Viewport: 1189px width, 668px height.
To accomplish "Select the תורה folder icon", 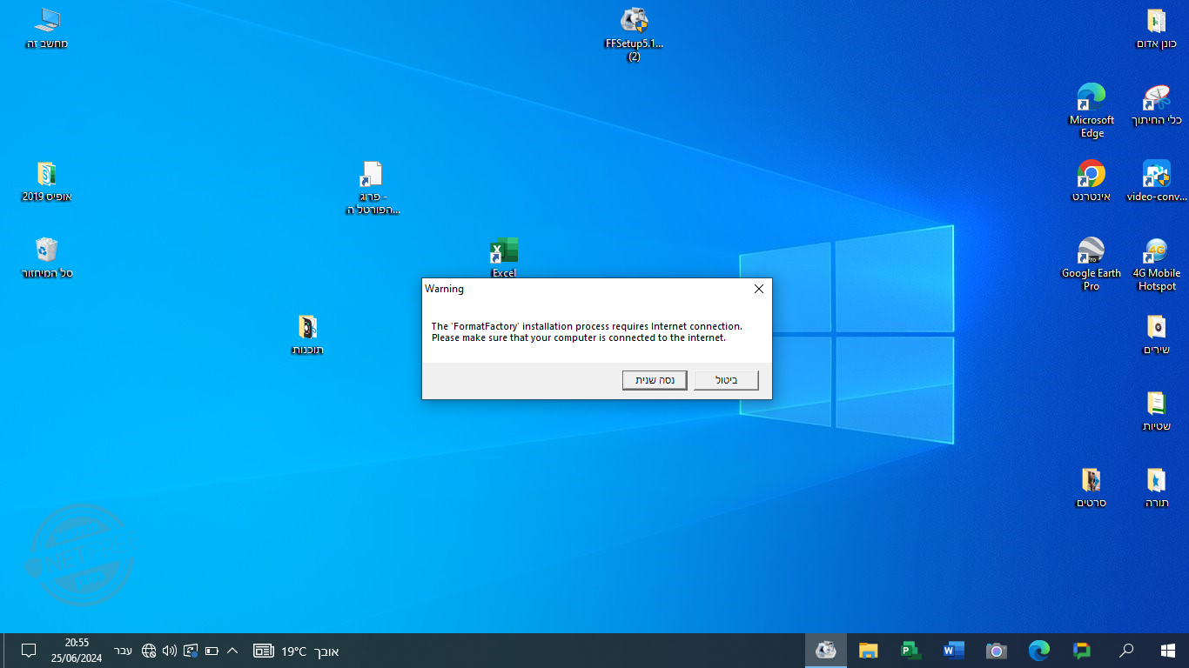I will [1156, 488].
